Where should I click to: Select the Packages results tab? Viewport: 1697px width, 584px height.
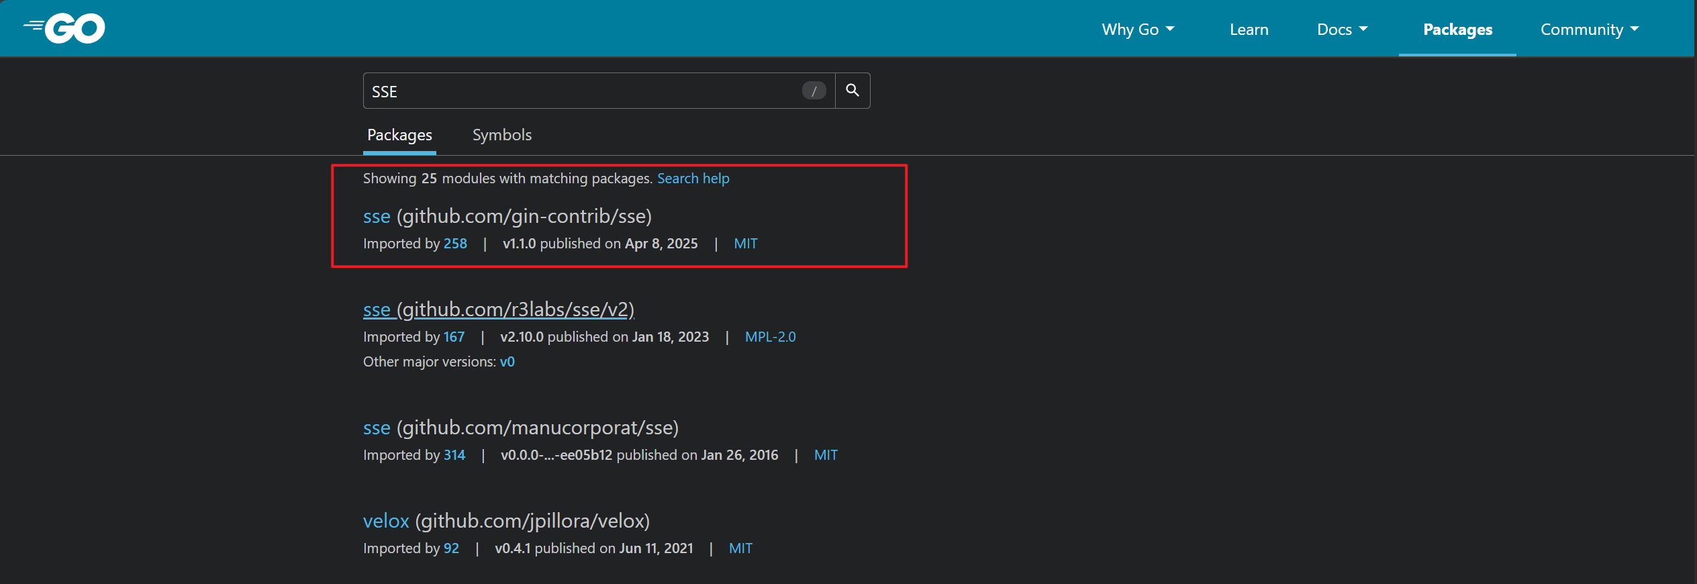tap(399, 135)
